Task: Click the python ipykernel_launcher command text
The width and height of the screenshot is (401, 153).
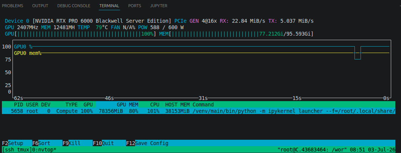Action: click(x=294, y=111)
